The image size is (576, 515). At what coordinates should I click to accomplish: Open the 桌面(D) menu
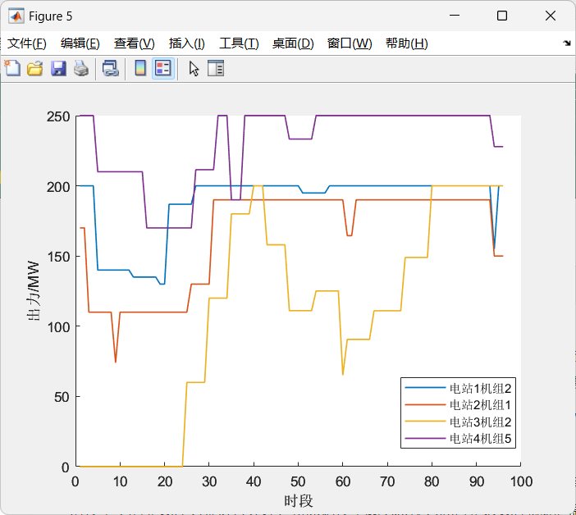293,43
